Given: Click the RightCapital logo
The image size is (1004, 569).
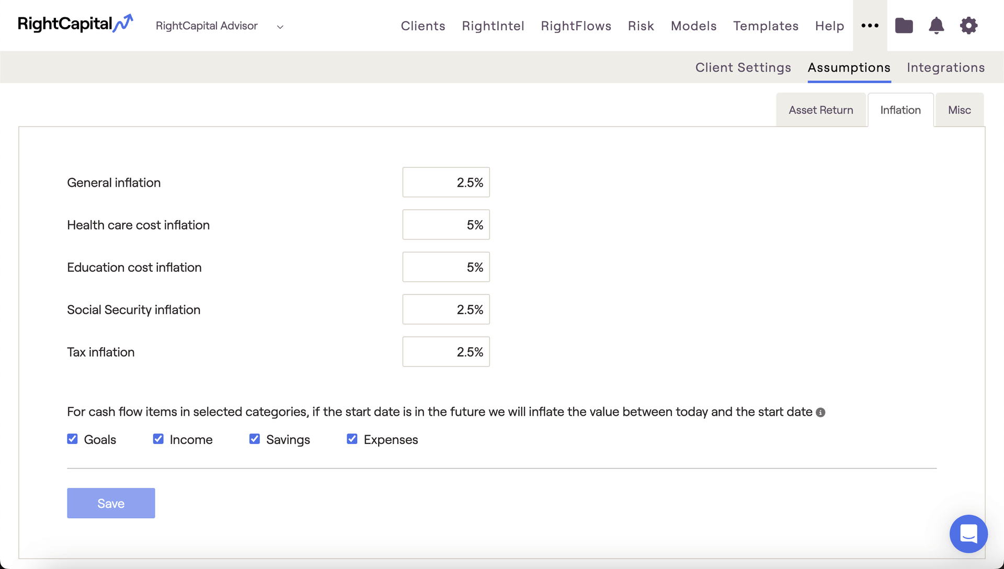Looking at the screenshot, I should point(75,24).
